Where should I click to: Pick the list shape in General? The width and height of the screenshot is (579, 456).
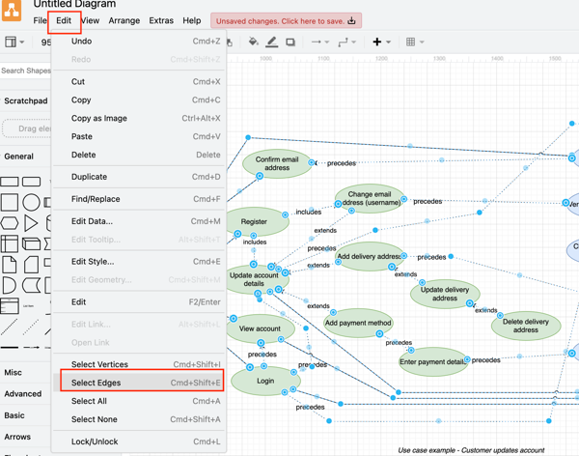click(x=10, y=306)
